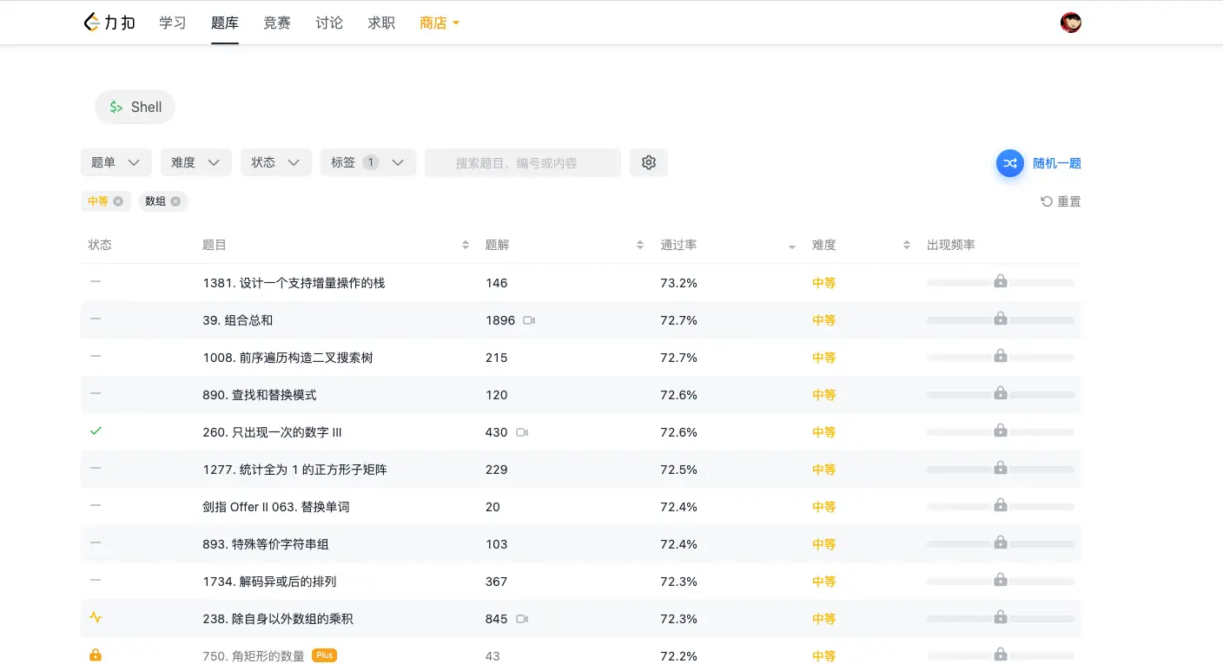Click the 73.2% pass rate cell
Viewport: 1223px width, 664px height.
pyautogui.click(x=678, y=283)
